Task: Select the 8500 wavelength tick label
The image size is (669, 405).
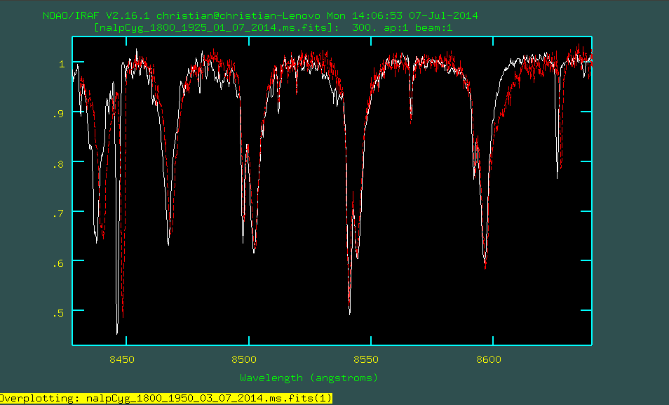Action: coord(244,360)
